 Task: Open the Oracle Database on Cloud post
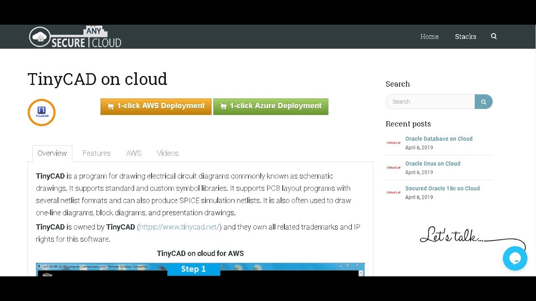[439, 139]
